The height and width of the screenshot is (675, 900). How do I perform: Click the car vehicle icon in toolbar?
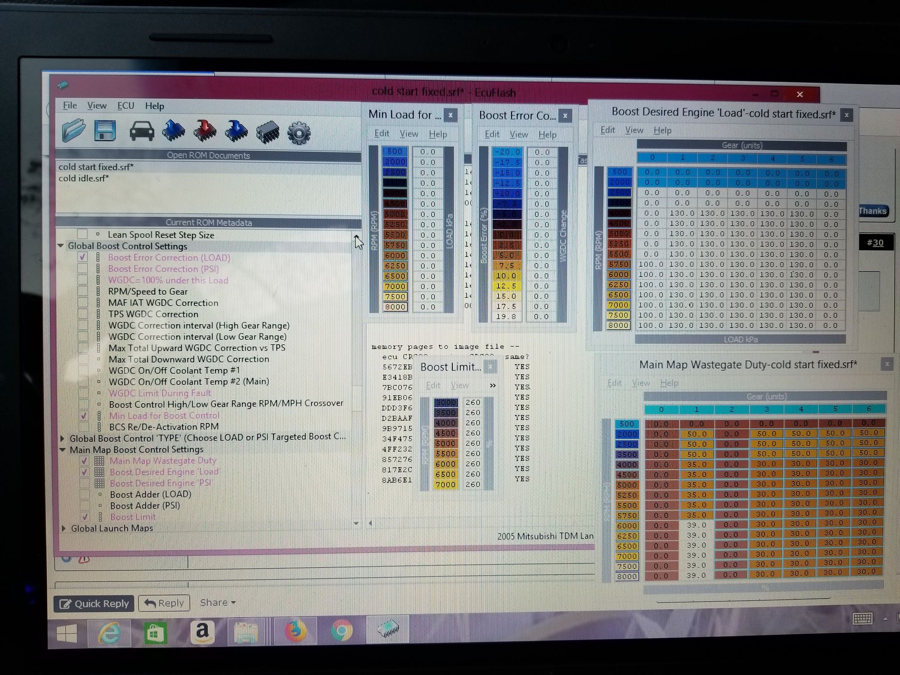[142, 132]
